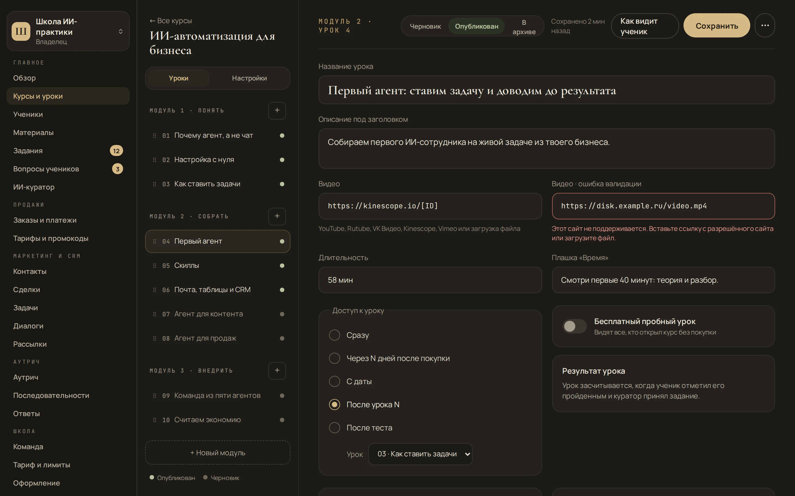Open ИИ-куратор in the sidebar
The image size is (795, 496).
[x=68, y=187]
